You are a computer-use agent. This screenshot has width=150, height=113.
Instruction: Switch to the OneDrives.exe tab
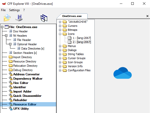(x=72, y=16)
